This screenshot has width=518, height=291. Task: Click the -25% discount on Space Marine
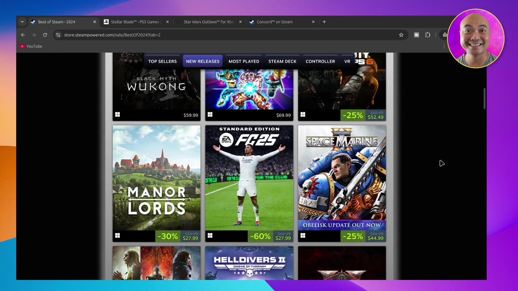[353, 236]
